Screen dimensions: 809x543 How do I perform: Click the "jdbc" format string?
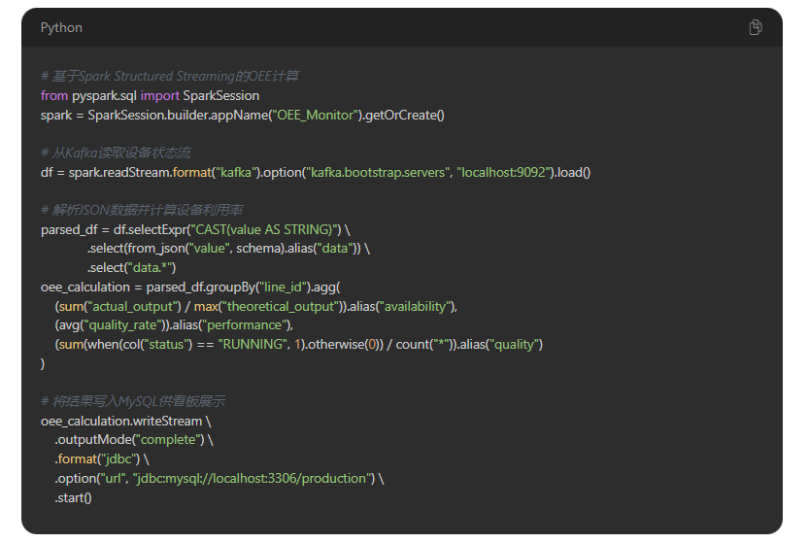tap(118, 459)
